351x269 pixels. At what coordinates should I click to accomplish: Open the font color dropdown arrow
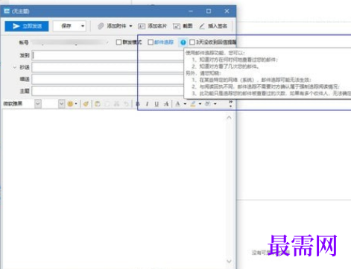point(185,104)
